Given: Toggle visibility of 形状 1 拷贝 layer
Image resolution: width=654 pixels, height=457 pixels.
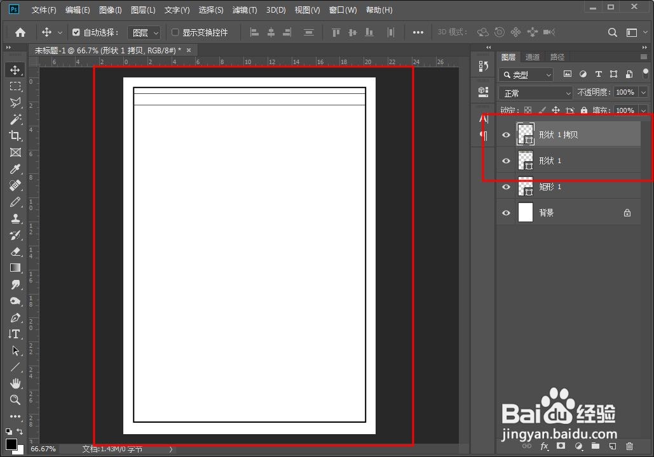Looking at the screenshot, I should pyautogui.click(x=506, y=135).
